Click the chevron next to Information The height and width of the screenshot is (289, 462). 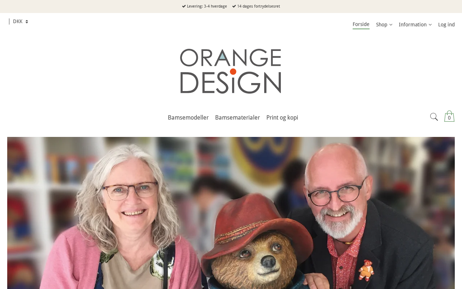click(x=430, y=25)
